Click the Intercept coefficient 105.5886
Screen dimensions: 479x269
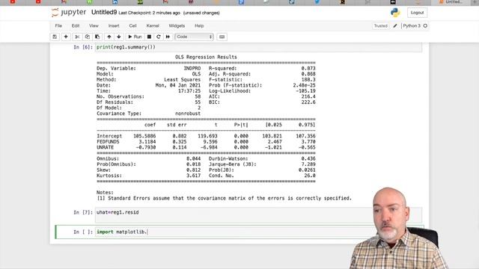[x=144, y=136]
